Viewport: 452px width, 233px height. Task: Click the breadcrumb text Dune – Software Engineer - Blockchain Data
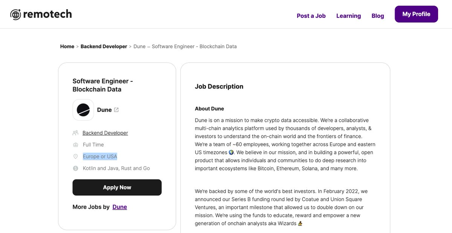185,46
